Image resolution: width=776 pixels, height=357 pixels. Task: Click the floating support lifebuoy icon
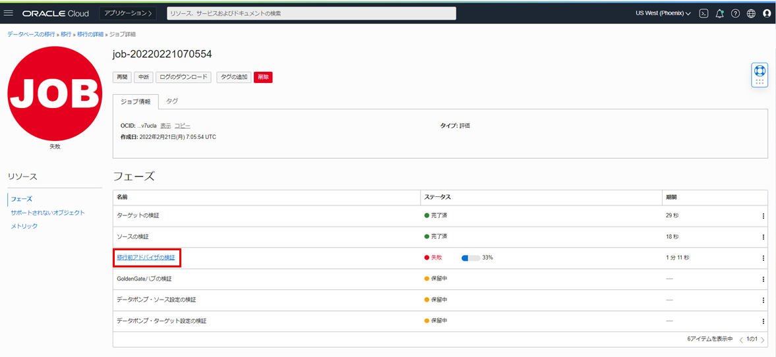click(x=760, y=71)
